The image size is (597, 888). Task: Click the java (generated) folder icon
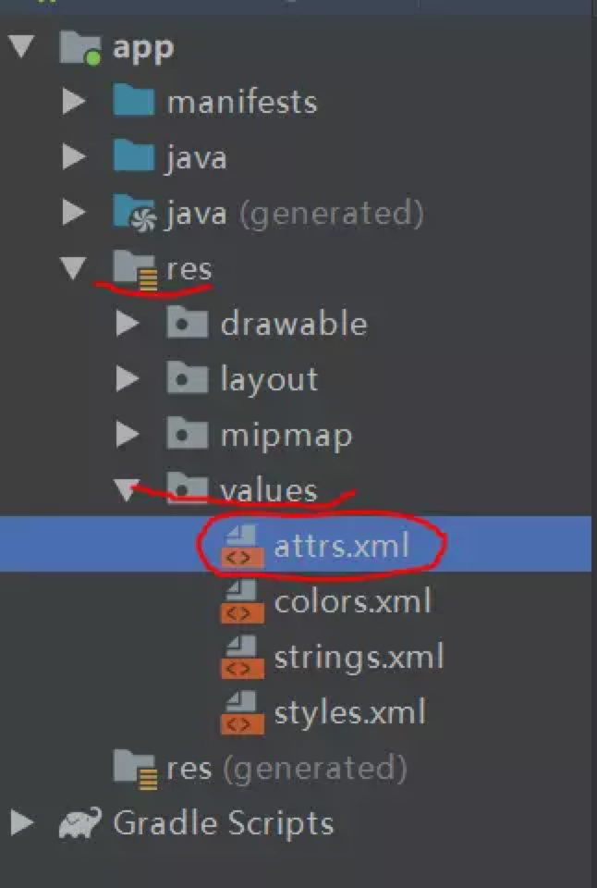[134, 213]
